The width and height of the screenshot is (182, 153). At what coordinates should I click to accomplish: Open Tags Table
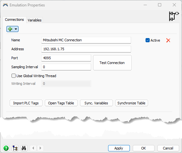(x=61, y=103)
